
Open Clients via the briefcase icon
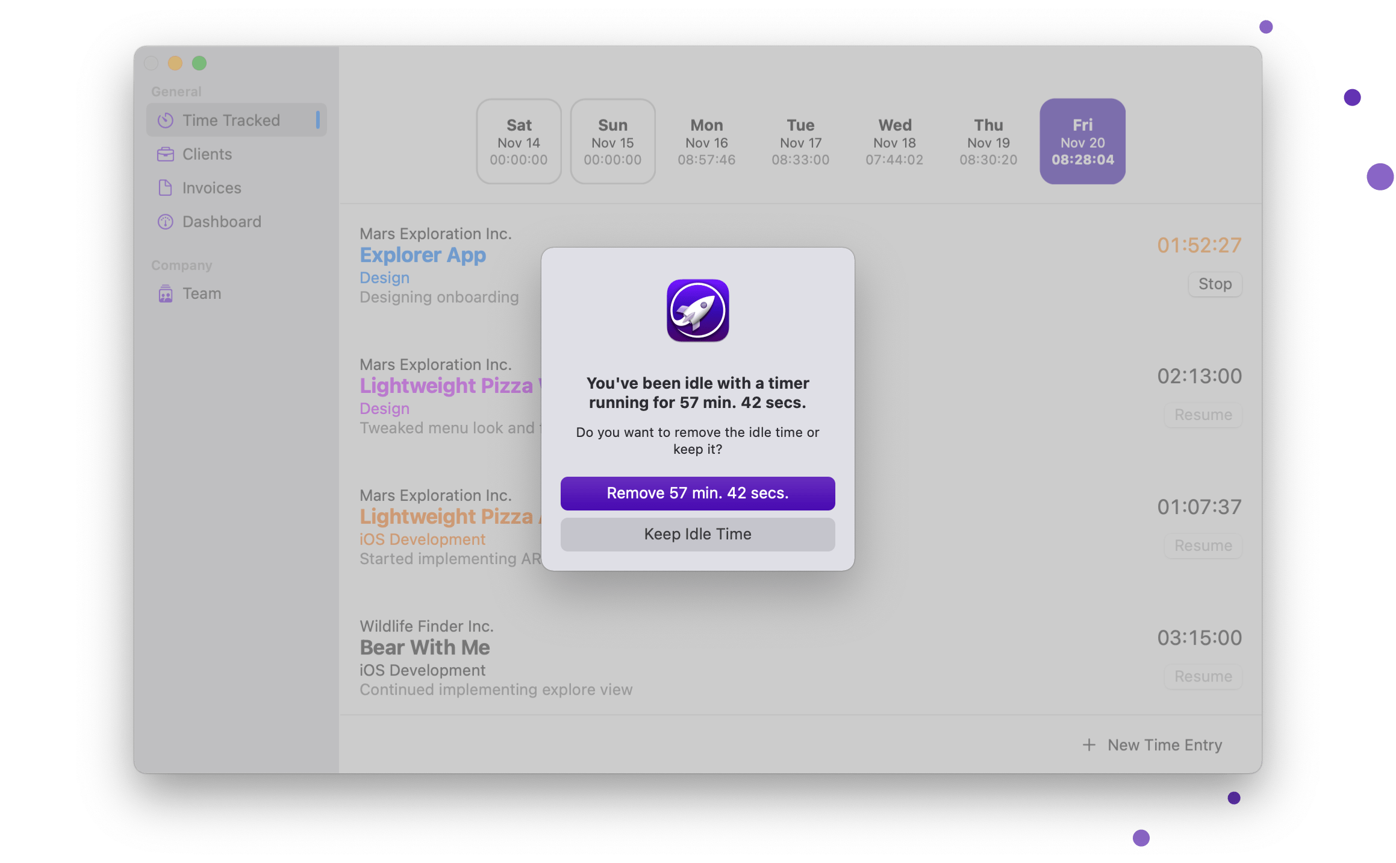(x=166, y=154)
